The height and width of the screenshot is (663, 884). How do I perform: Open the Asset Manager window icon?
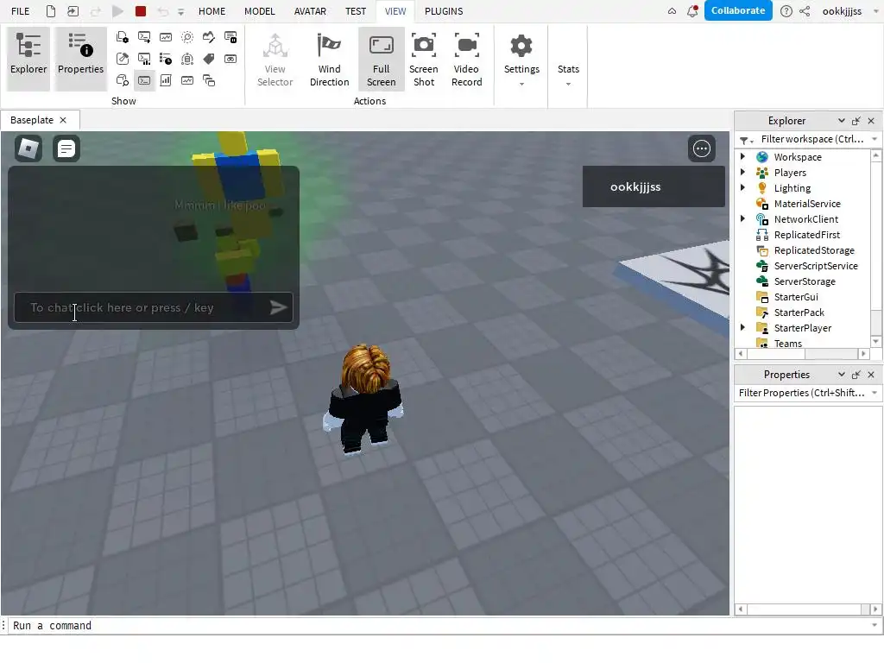tap(122, 37)
